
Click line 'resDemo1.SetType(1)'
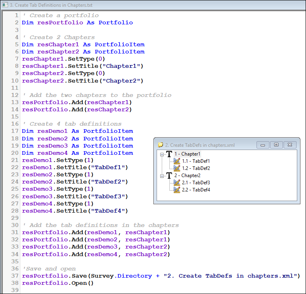point(58,160)
